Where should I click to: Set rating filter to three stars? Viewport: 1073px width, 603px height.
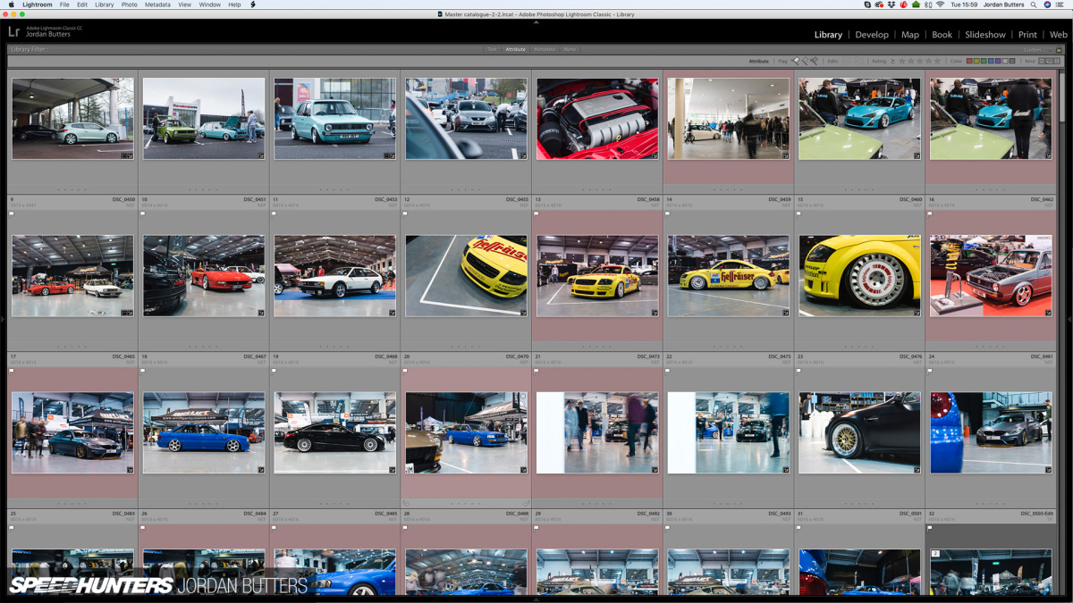[x=920, y=61]
